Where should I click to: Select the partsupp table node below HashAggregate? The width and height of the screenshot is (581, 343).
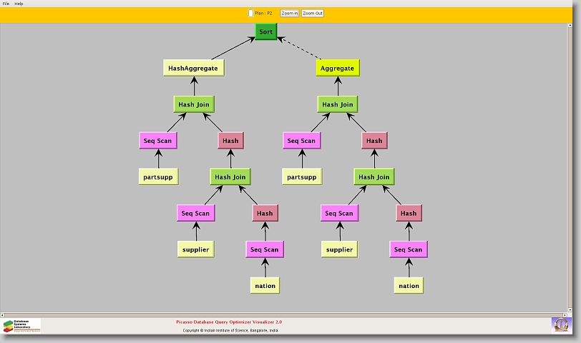(157, 177)
